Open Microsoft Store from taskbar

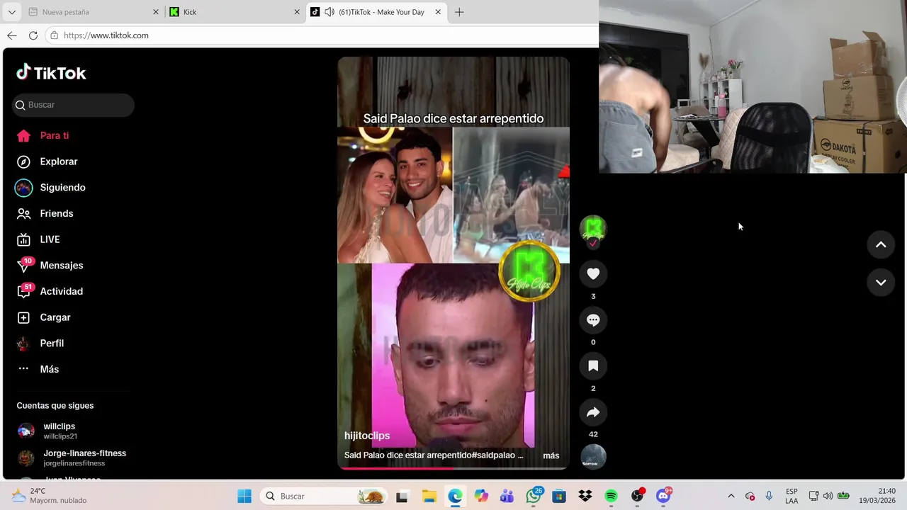point(559,496)
